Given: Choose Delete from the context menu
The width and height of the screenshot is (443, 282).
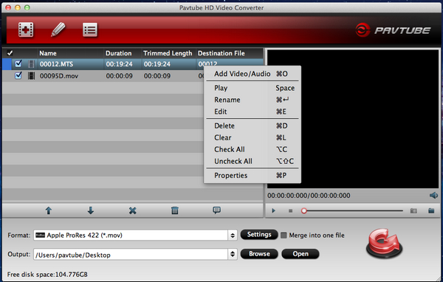Looking at the screenshot, I should point(253,125).
